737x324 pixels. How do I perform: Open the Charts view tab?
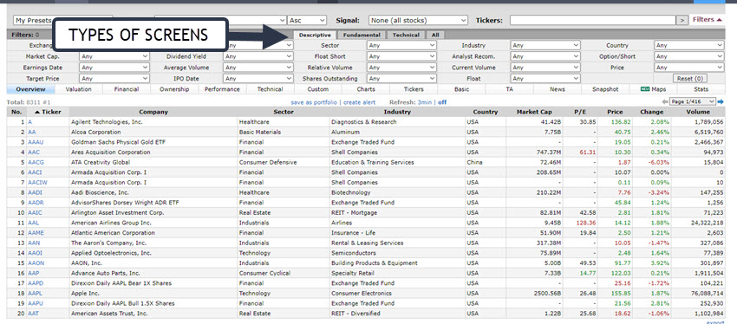pyautogui.click(x=366, y=89)
